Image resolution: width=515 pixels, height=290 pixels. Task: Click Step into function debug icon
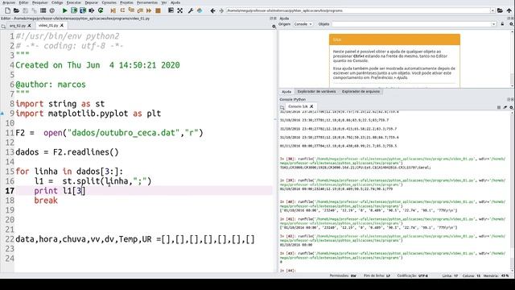131,10
